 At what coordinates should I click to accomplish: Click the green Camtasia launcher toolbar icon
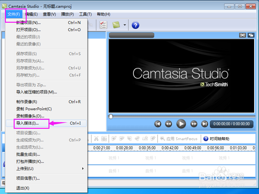[116, 25]
